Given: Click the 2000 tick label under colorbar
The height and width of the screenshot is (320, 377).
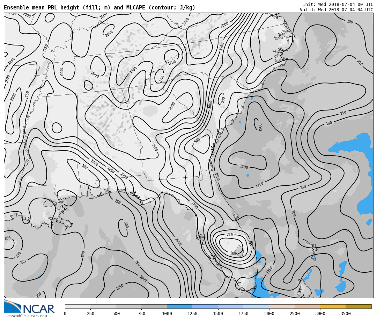Looking at the screenshot, I should 269,314.
